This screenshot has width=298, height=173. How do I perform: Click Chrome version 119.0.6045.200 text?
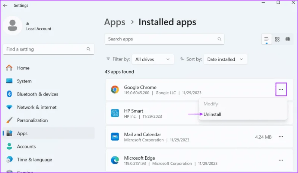[x=137, y=93]
